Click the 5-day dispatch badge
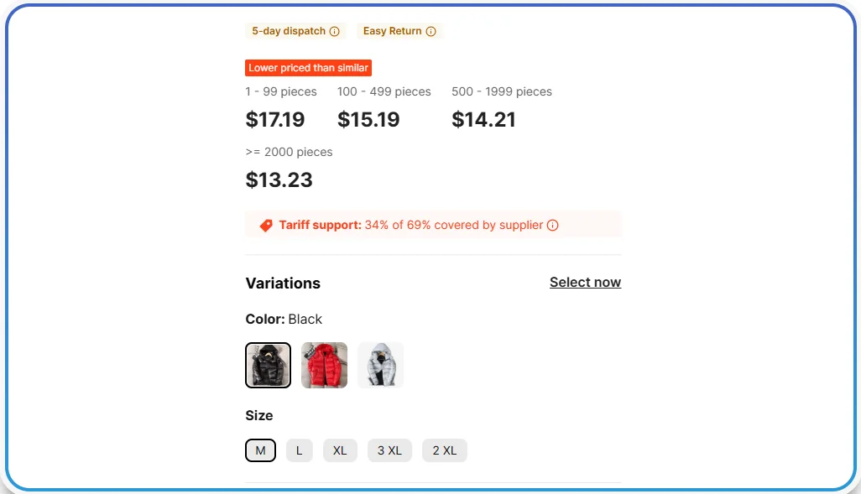This screenshot has height=494, width=861. [x=290, y=31]
